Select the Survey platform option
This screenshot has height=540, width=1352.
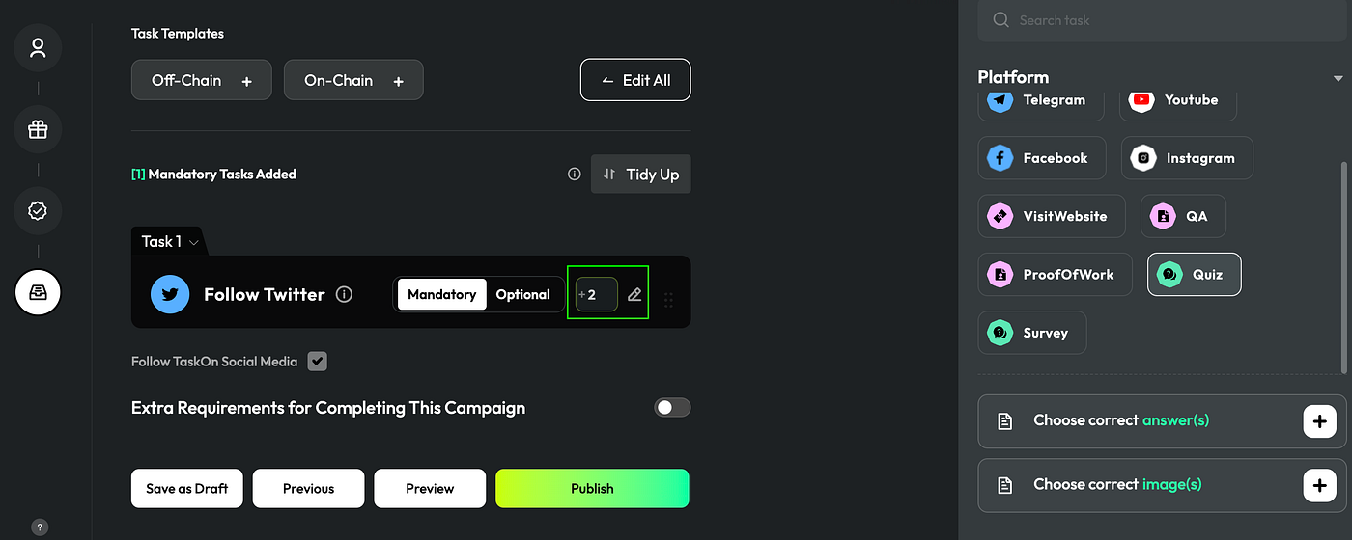tap(1031, 333)
